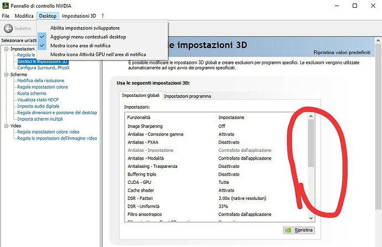The height and width of the screenshot is (247, 382).
Task: Collapse the Video tree node
Action: 6,126
